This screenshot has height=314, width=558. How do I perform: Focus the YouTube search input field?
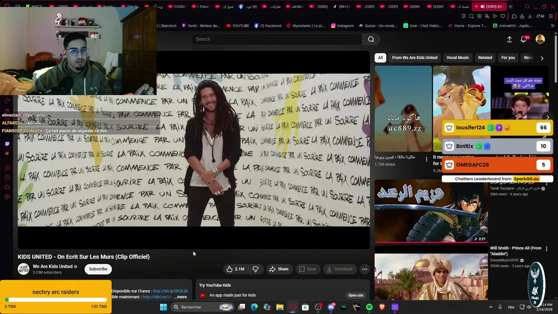277,39
